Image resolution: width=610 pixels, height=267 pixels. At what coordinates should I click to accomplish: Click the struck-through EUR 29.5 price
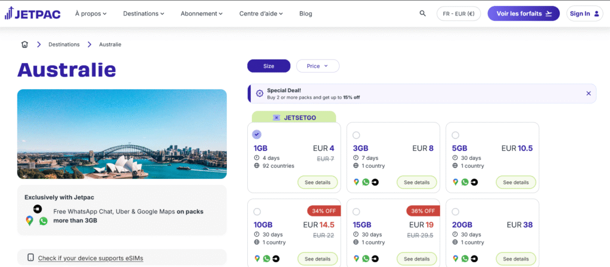pos(420,235)
